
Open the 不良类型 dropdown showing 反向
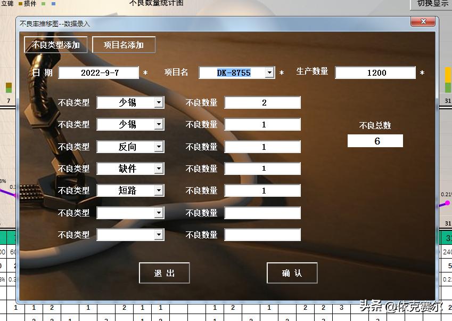point(159,146)
